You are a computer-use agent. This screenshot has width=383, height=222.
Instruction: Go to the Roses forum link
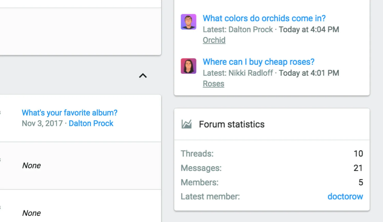tap(213, 84)
